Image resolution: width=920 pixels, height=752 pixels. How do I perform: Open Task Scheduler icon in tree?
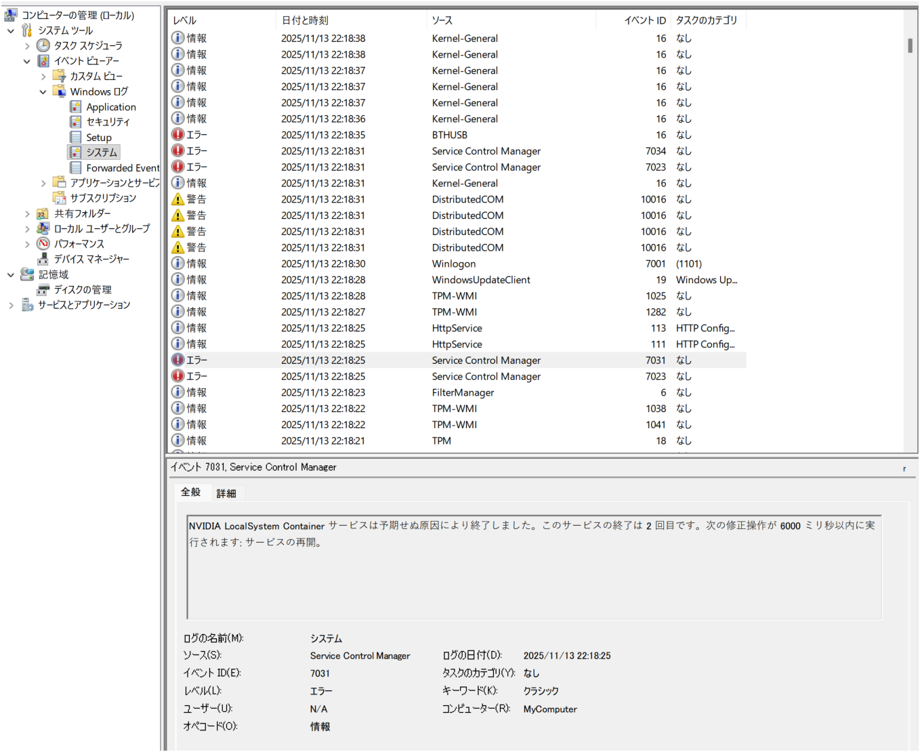tap(43, 45)
